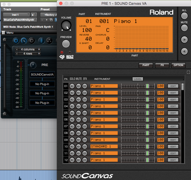Solo part 02
This screenshot has height=180, width=191.
point(72,93)
